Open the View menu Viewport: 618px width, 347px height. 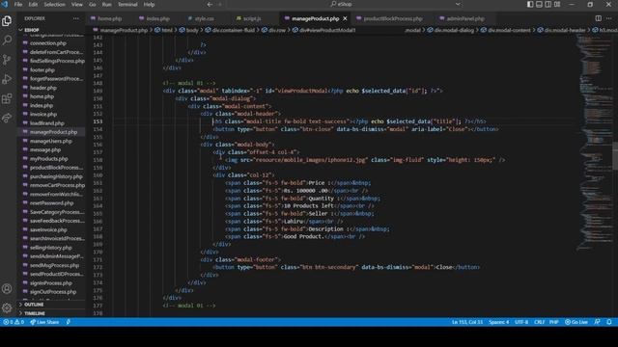pyautogui.click(x=77, y=4)
